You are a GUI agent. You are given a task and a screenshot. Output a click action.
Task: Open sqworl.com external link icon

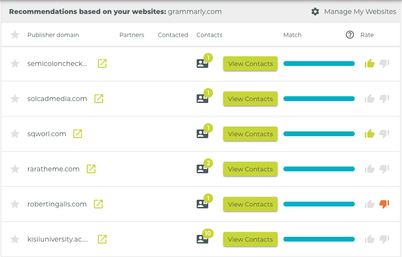click(x=78, y=134)
